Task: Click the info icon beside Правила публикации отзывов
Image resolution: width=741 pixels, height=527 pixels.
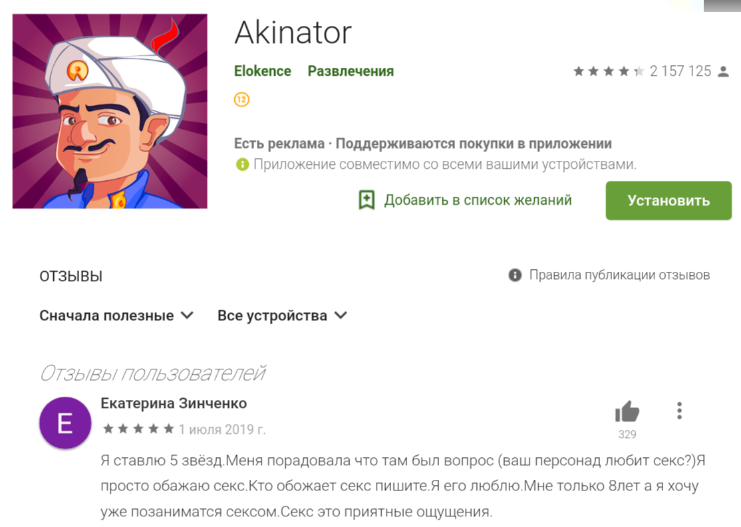Action: point(515,275)
